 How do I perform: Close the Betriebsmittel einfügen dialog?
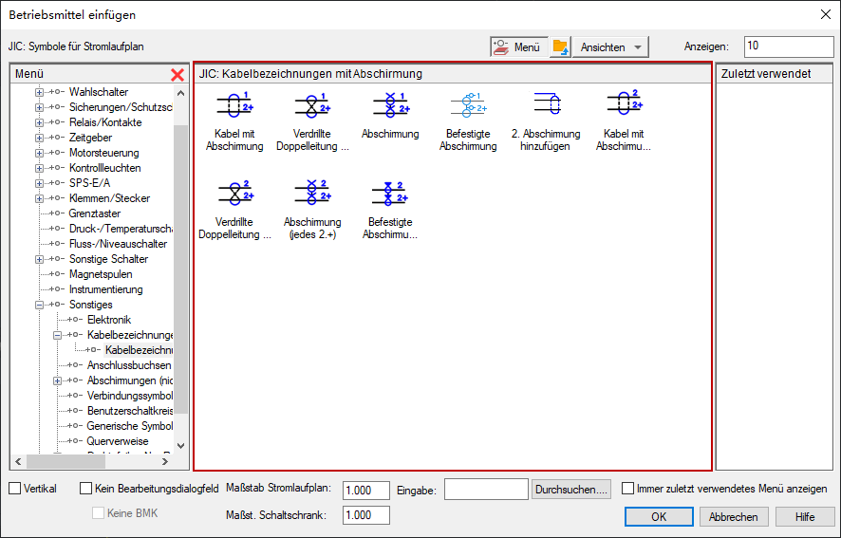(826, 14)
